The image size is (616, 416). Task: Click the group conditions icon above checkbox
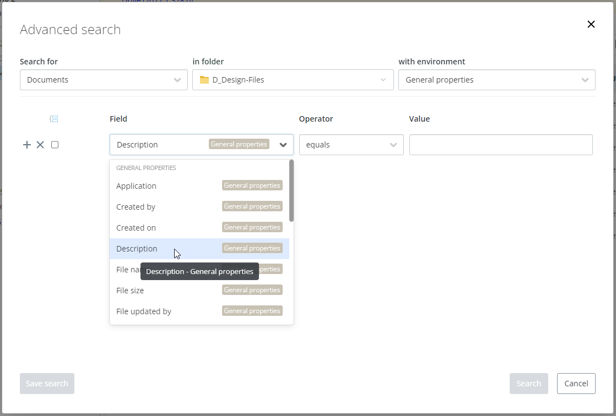click(54, 119)
